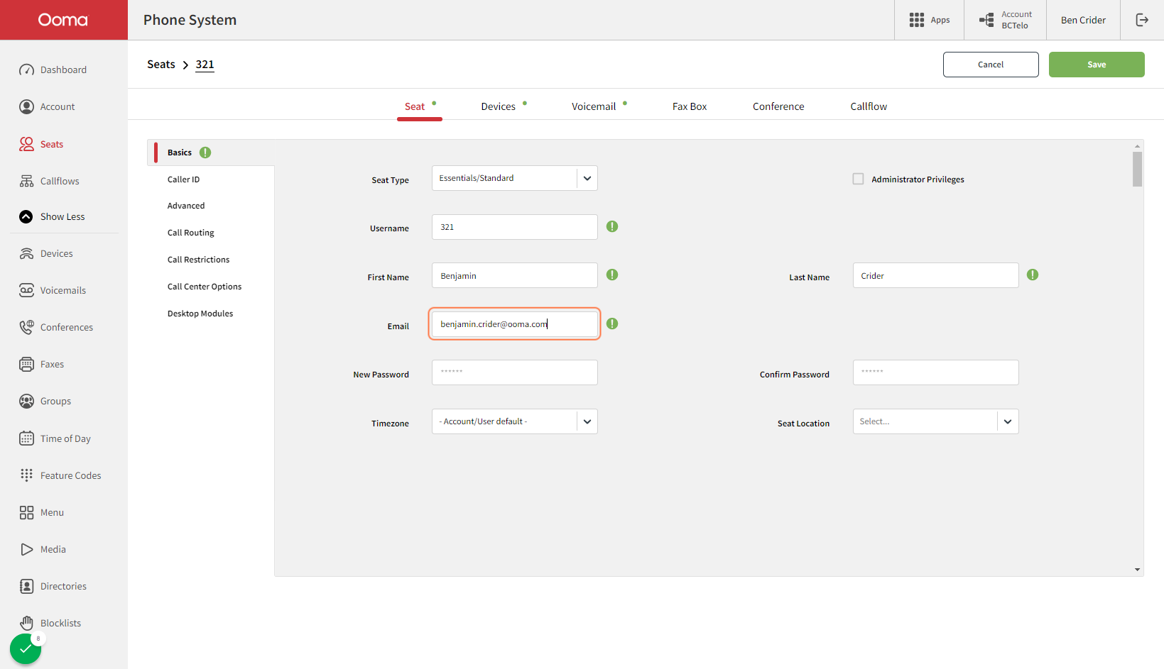Image resolution: width=1164 pixels, height=669 pixels.
Task: Open the Voicemails icon
Action: tap(26, 290)
